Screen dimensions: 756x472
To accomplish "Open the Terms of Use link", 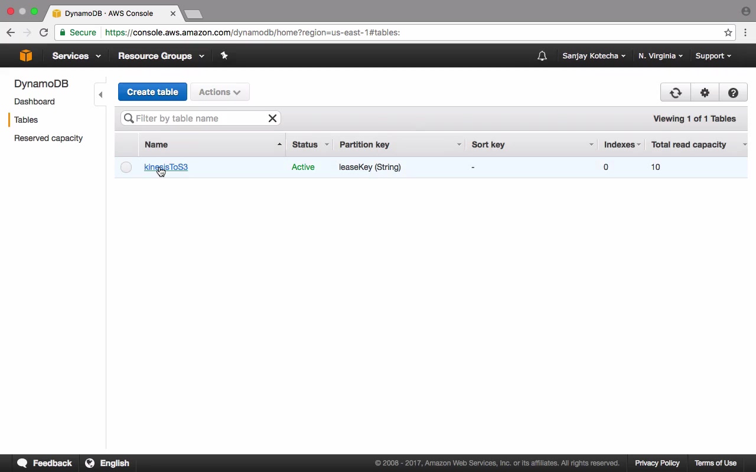I will point(715,463).
